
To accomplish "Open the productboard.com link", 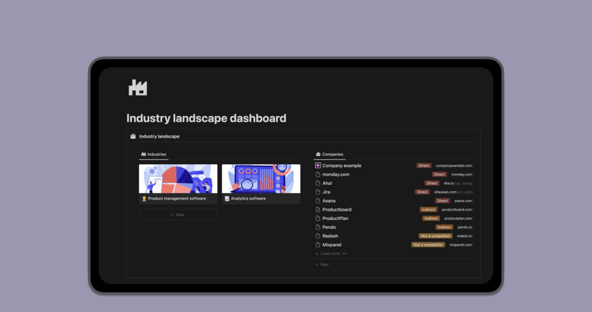I will coord(457,210).
